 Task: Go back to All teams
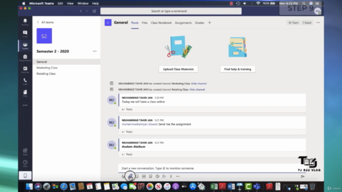[x=45, y=22]
